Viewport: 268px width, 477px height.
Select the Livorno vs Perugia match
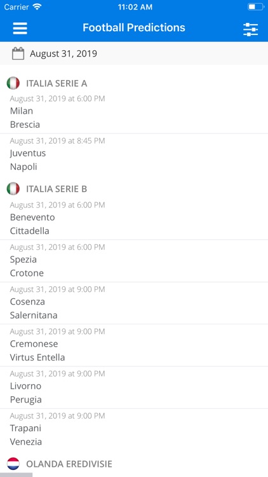(134, 387)
